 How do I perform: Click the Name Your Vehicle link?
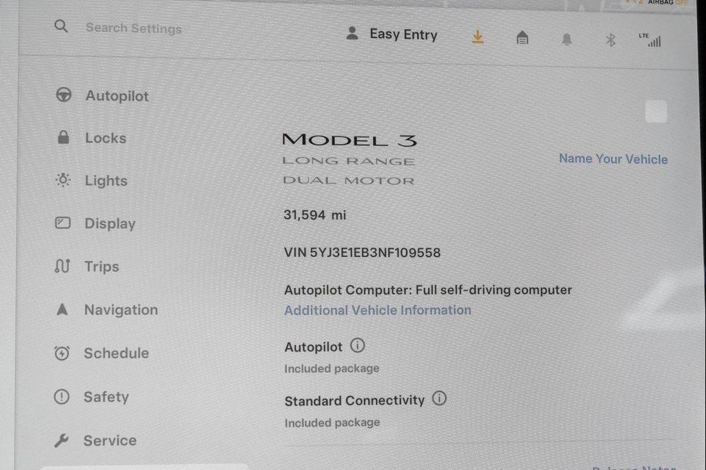(613, 159)
